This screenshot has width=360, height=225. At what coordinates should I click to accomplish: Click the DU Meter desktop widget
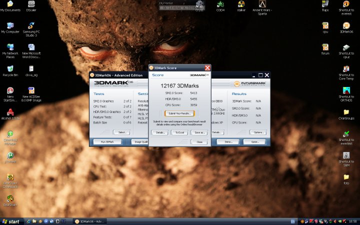(x=182, y=6)
